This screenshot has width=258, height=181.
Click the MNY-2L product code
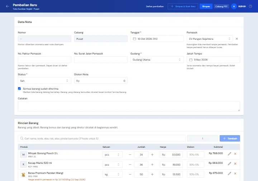32,157
